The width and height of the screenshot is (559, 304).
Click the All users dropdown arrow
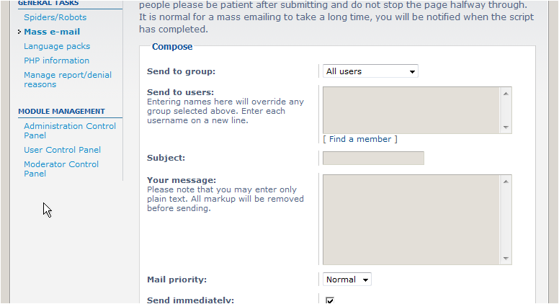pyautogui.click(x=412, y=71)
